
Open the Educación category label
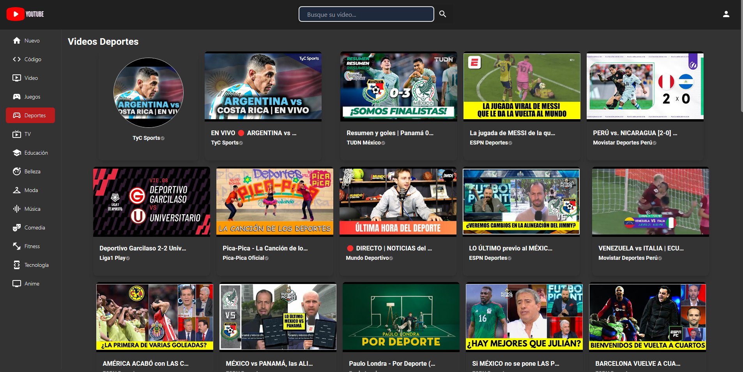click(36, 153)
